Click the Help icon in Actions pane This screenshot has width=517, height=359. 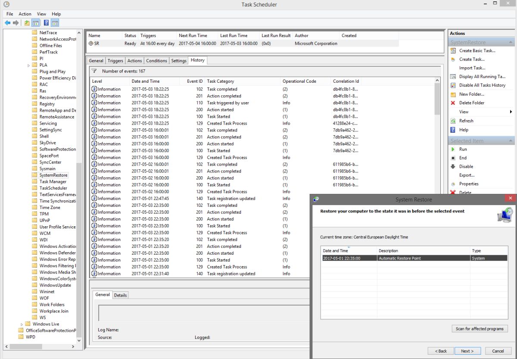453,130
